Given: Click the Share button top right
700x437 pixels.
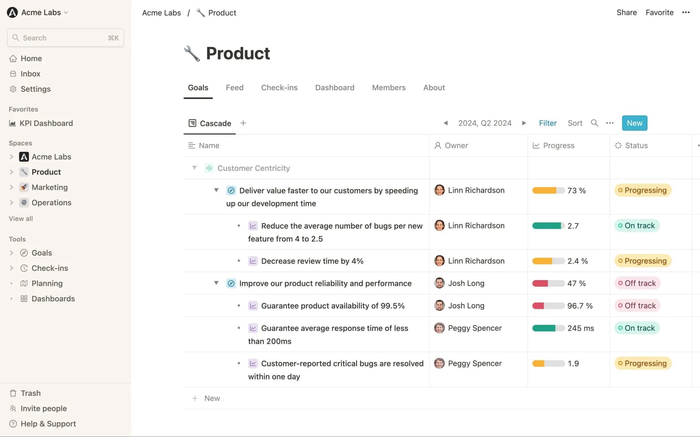Looking at the screenshot, I should pyautogui.click(x=626, y=12).
